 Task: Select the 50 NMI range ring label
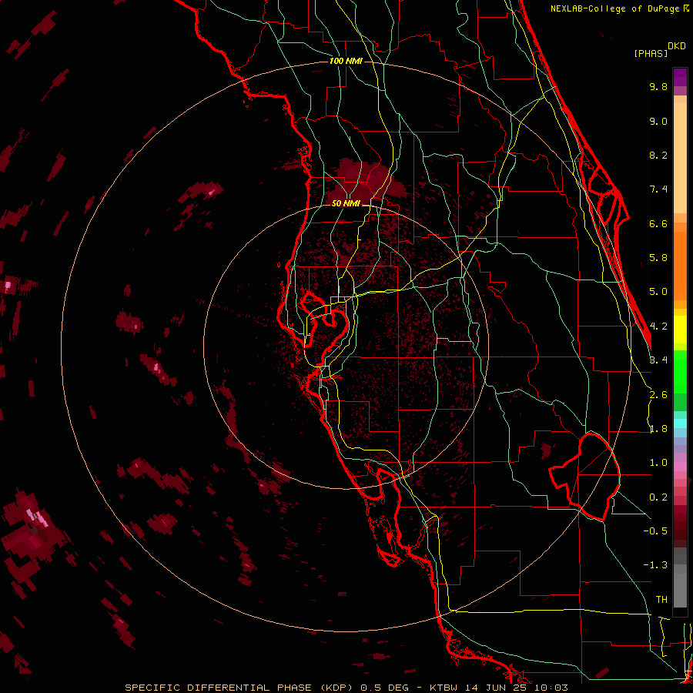tap(346, 203)
